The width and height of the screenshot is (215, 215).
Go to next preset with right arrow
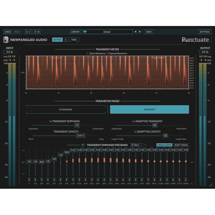click(140, 32)
